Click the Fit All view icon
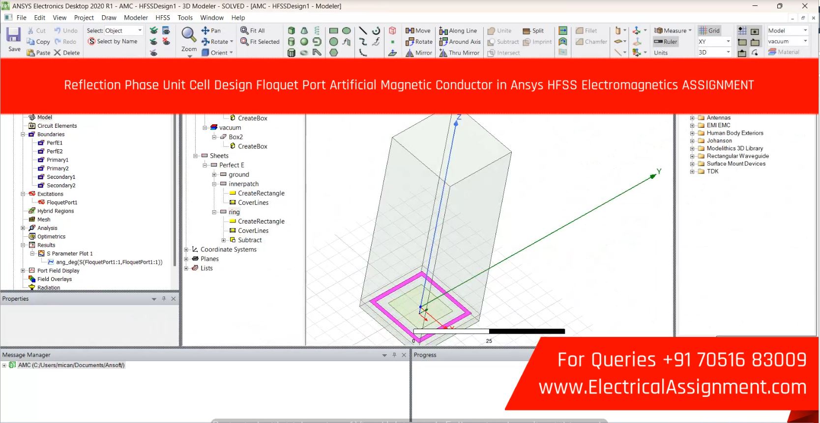820x423 pixels. click(x=252, y=30)
